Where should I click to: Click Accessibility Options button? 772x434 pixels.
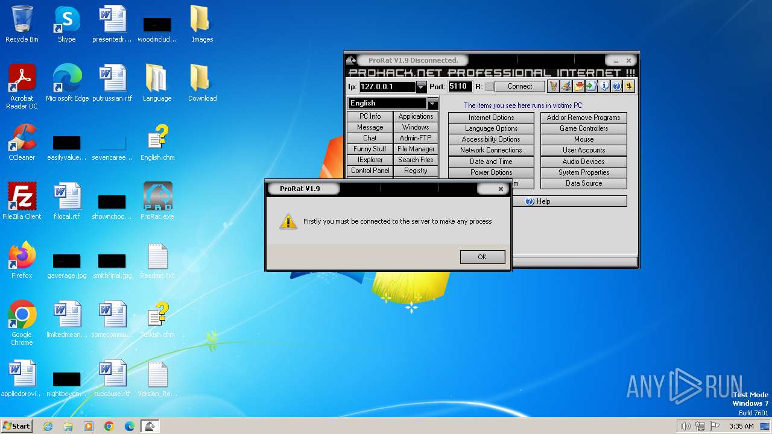[x=491, y=139]
